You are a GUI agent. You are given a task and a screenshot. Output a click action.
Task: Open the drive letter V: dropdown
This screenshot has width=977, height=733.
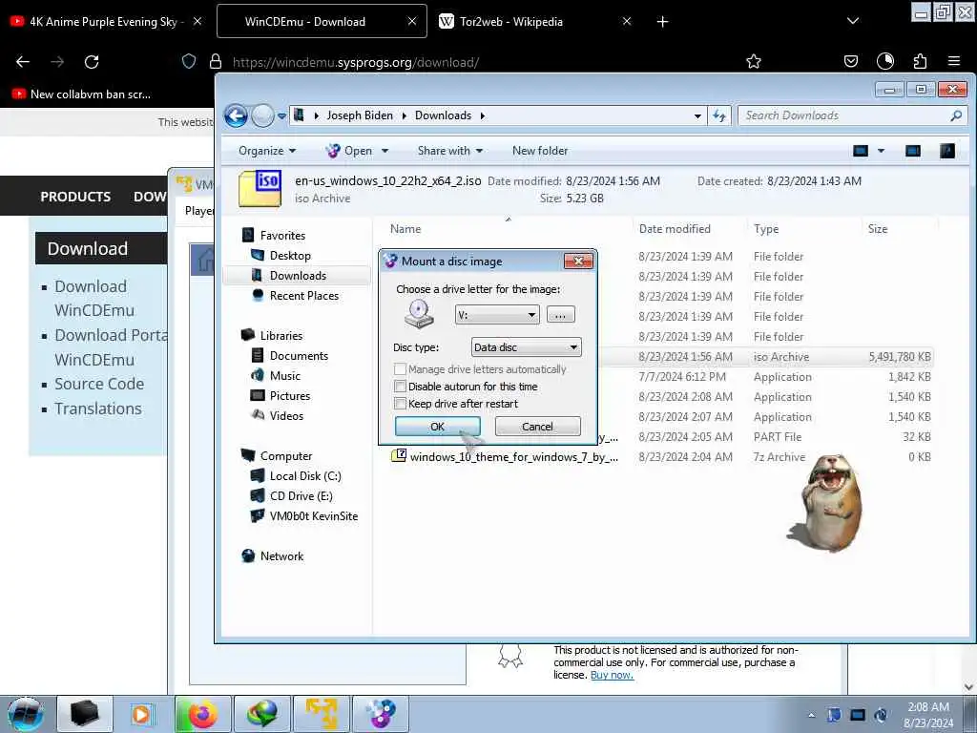pyautogui.click(x=496, y=315)
